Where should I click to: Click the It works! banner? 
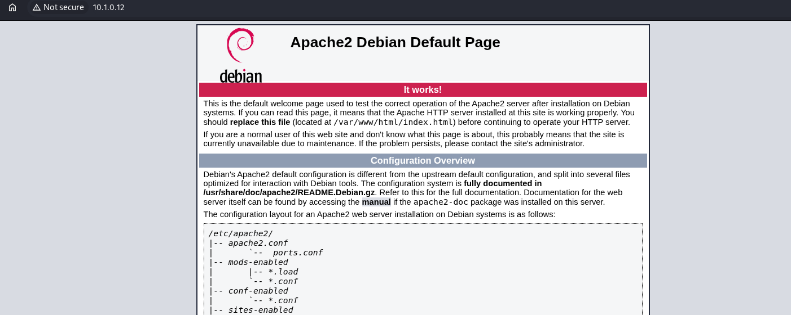(423, 90)
